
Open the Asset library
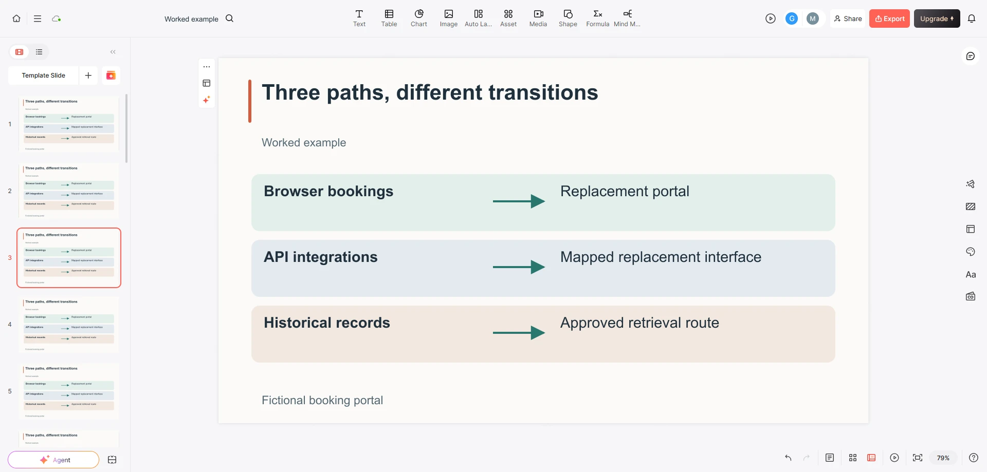coord(508,18)
